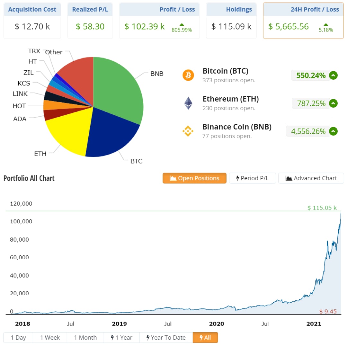Click the 4,556.26% gain badge
The image size is (347, 347).
point(308,131)
